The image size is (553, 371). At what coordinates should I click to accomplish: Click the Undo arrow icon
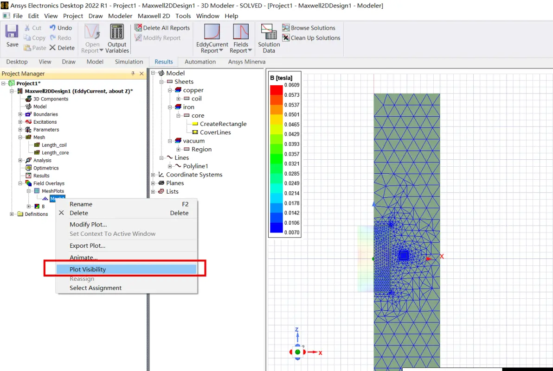point(52,27)
